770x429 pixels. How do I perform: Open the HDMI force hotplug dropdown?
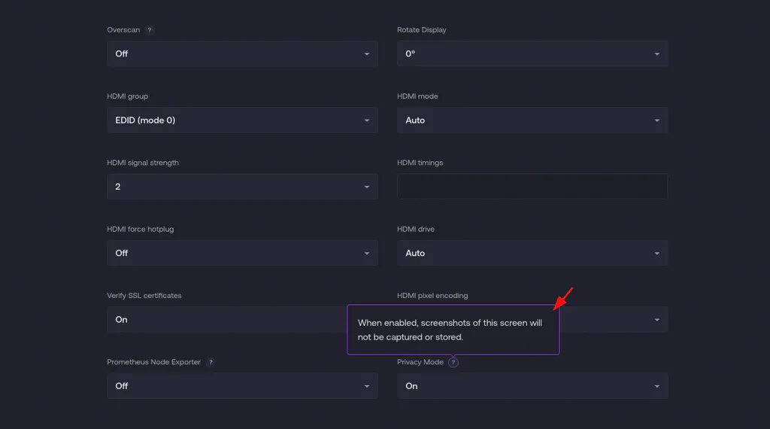pos(242,253)
